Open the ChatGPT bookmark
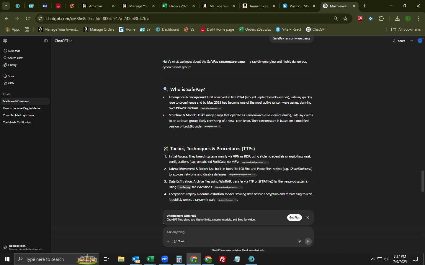 [316, 29]
